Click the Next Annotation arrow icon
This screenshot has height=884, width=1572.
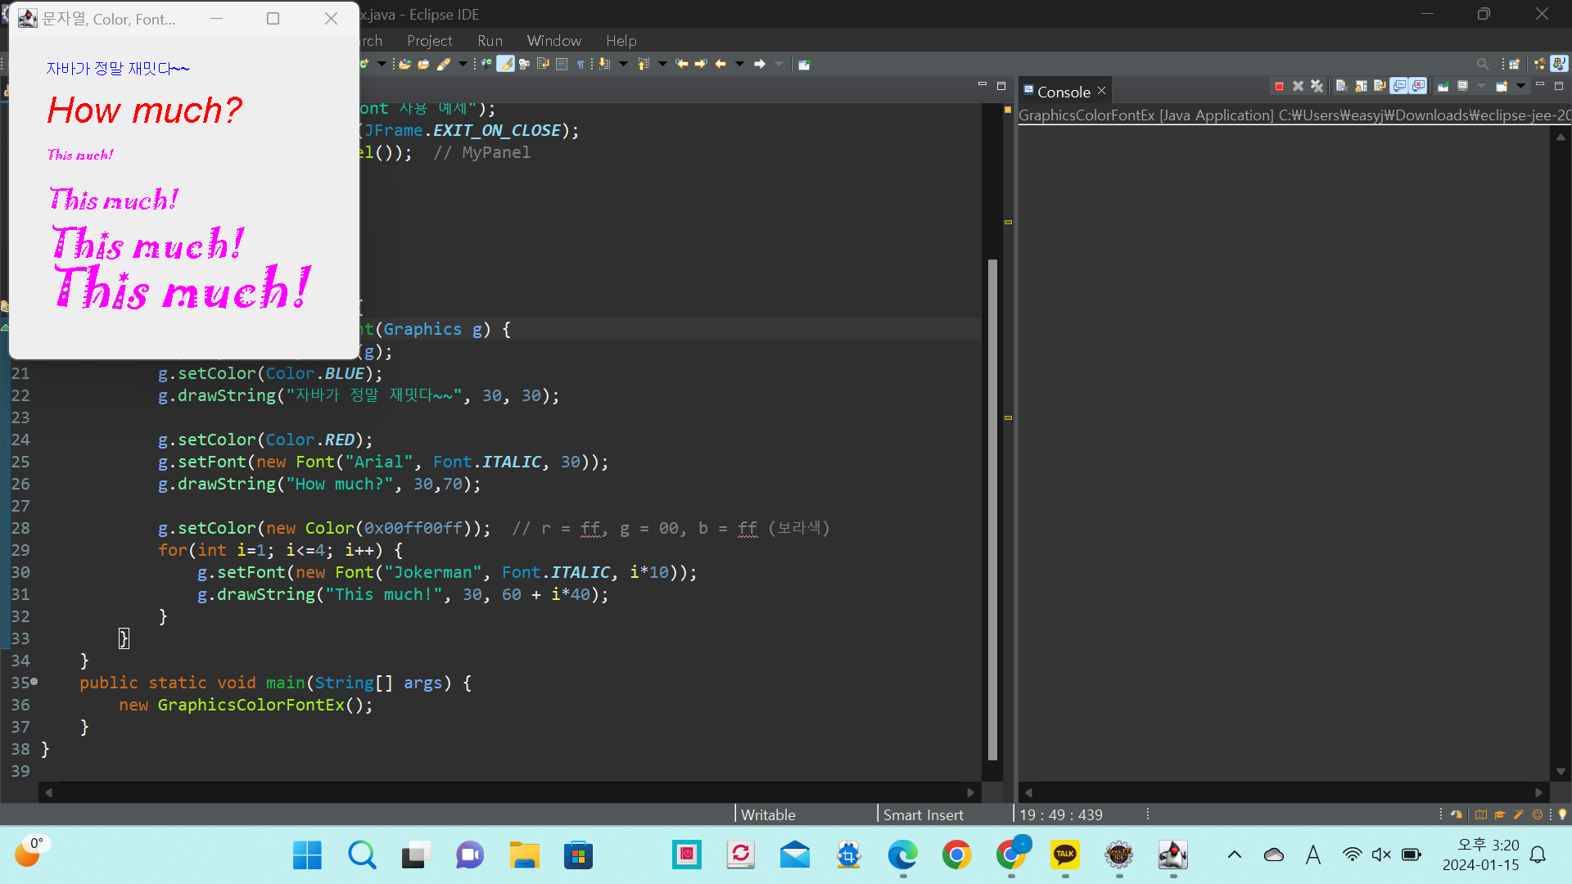coord(603,64)
